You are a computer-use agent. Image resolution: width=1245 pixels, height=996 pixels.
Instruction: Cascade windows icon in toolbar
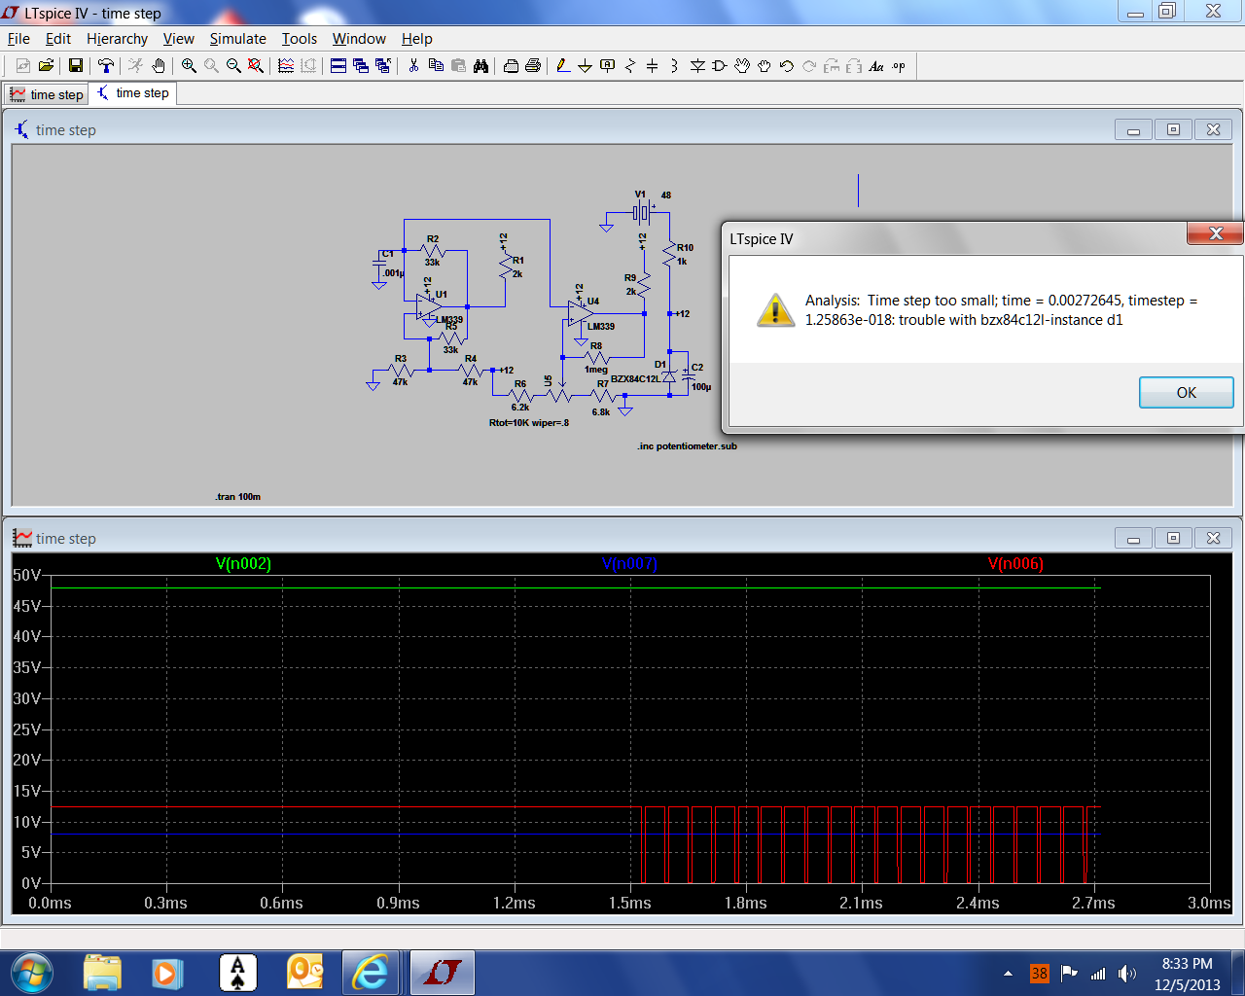click(361, 66)
